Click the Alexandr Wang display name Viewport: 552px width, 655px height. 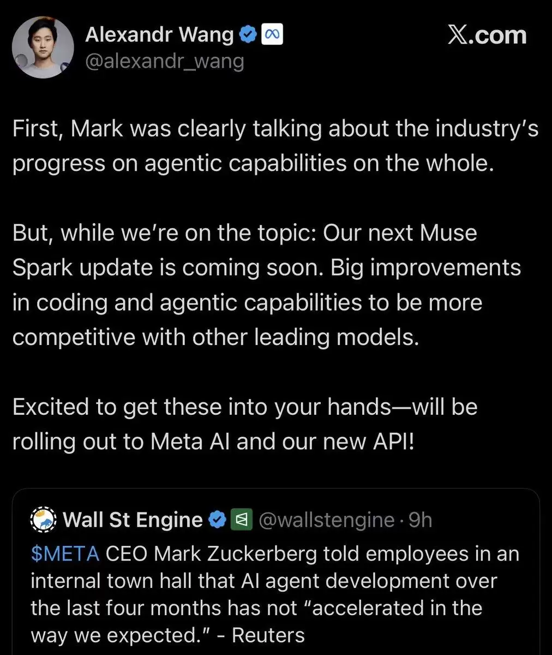(159, 35)
